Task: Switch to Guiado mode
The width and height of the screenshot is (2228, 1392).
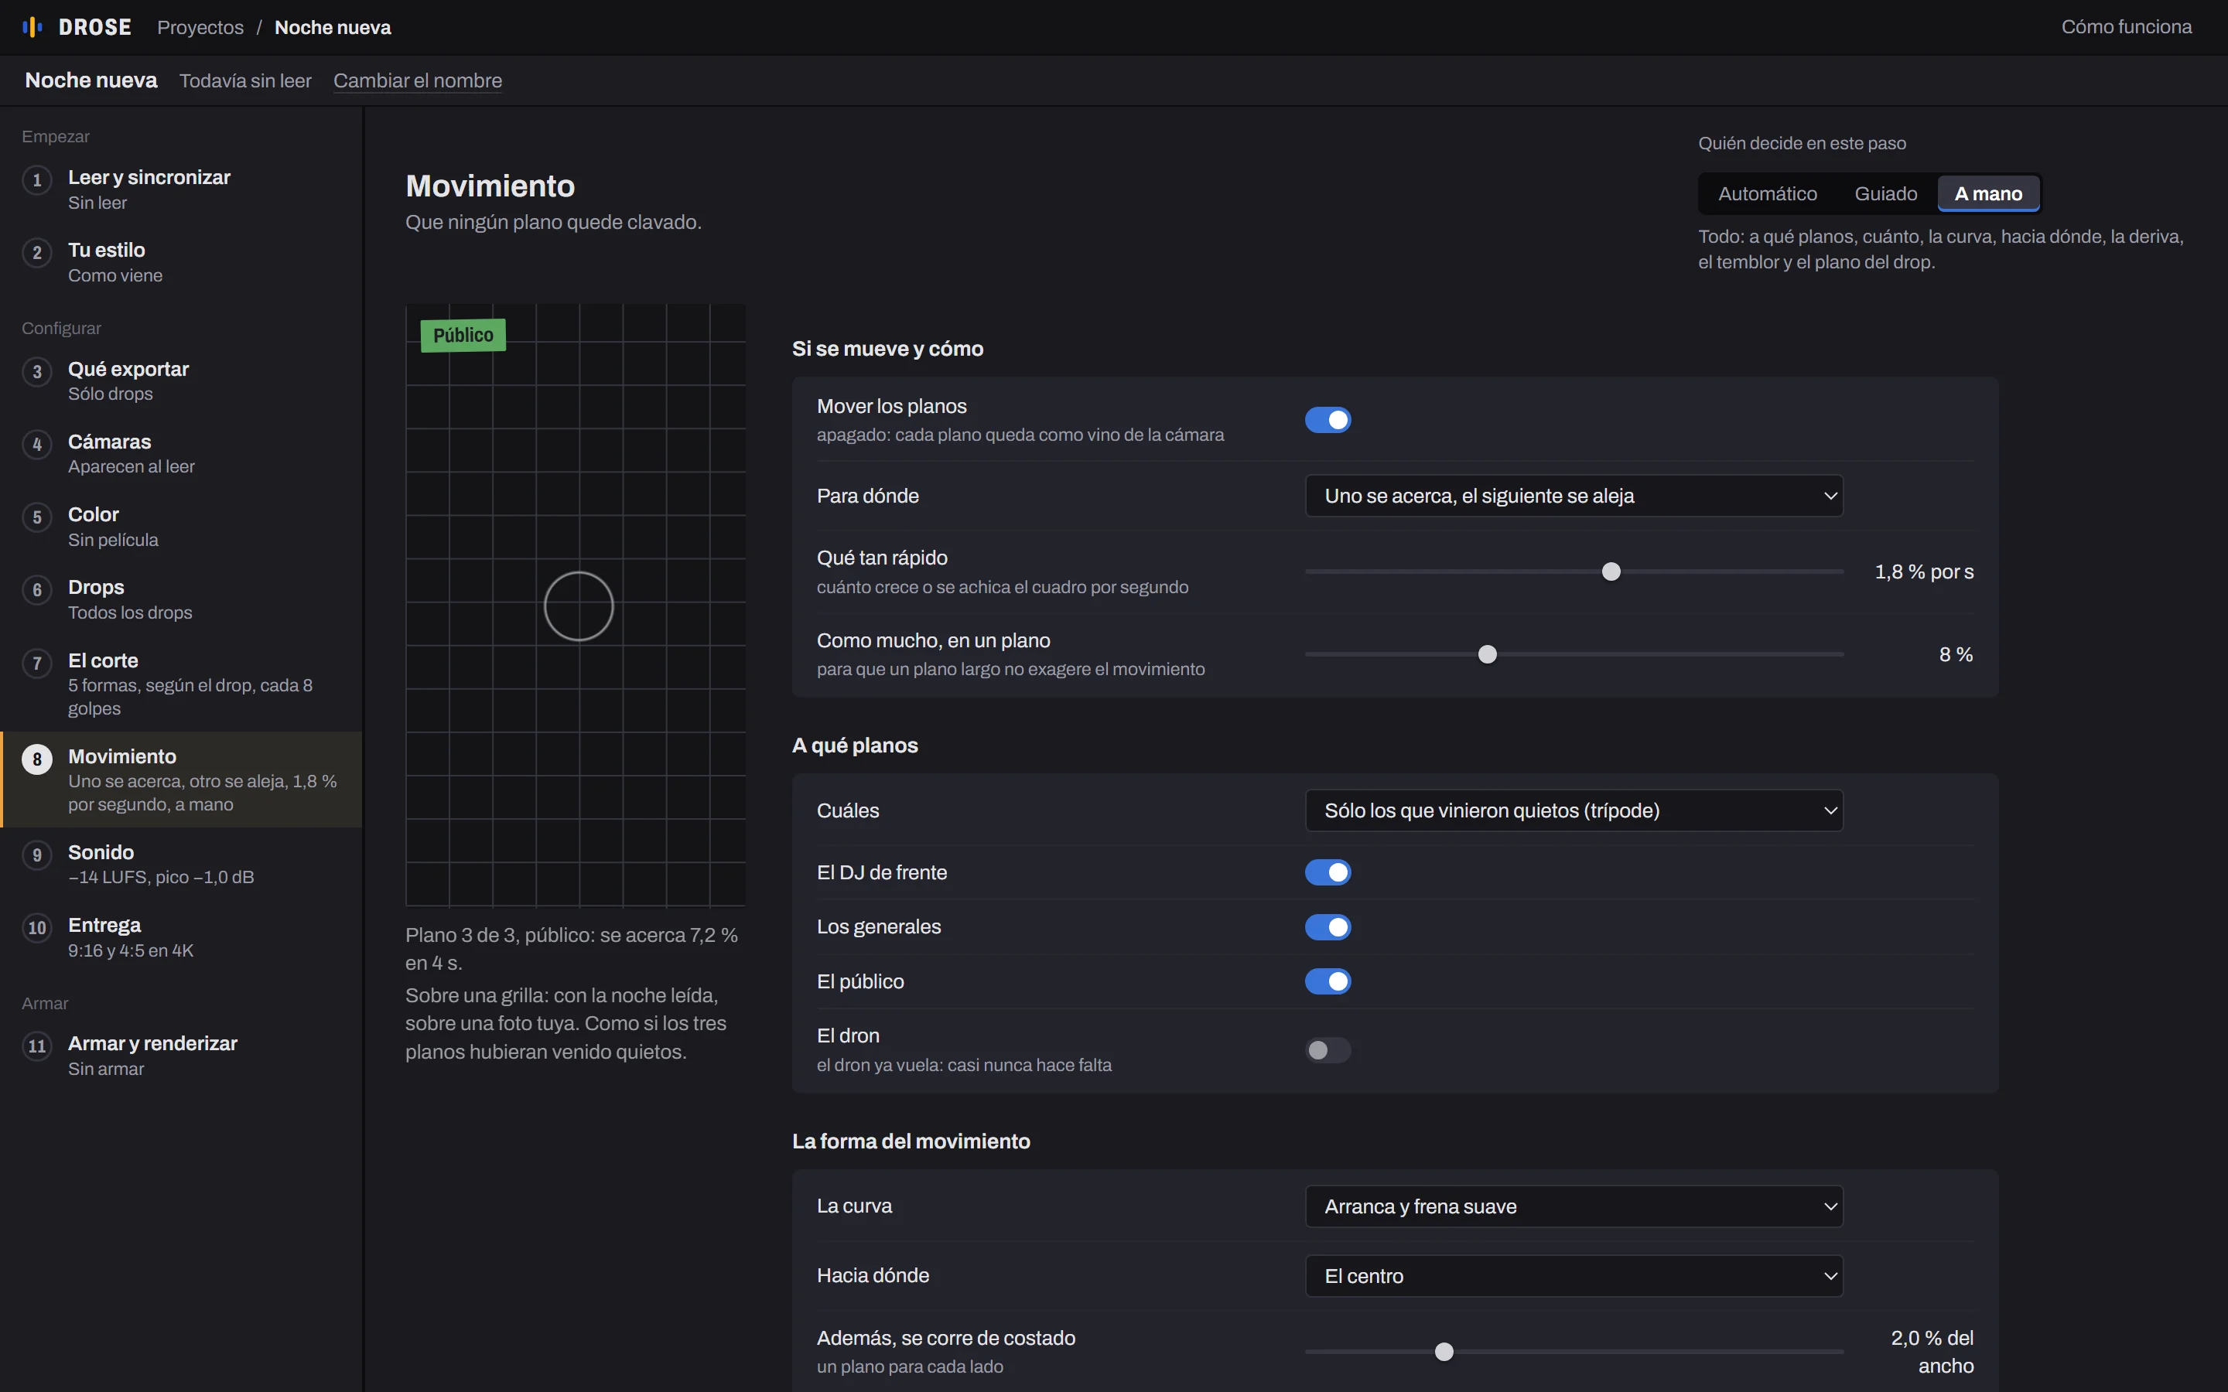Action: (x=1885, y=193)
